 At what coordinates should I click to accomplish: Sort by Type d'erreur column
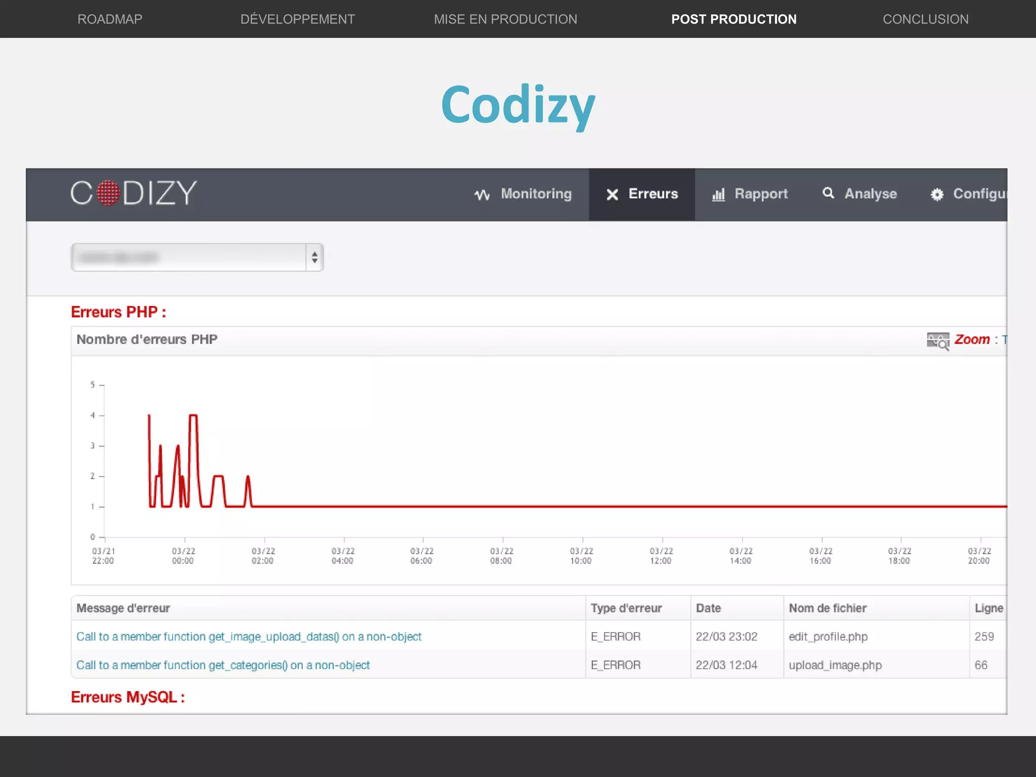point(626,608)
